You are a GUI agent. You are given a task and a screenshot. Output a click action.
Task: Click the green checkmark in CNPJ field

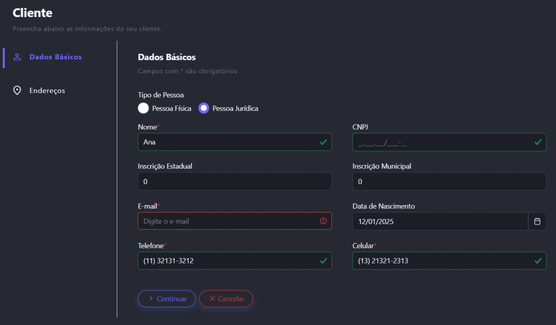(x=538, y=142)
